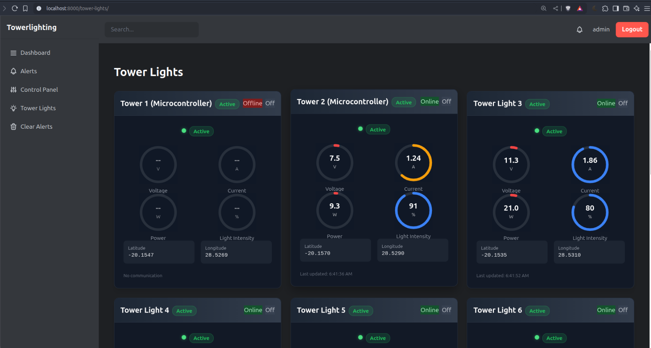Click the browser share icon
Screen dimensions: 651x348
(x=556, y=8)
